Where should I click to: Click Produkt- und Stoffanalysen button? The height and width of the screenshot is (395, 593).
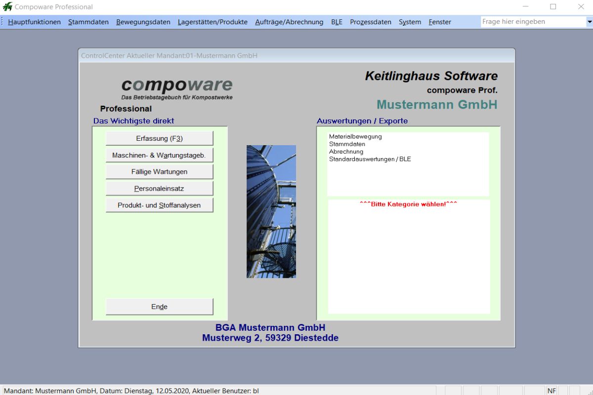click(x=160, y=205)
